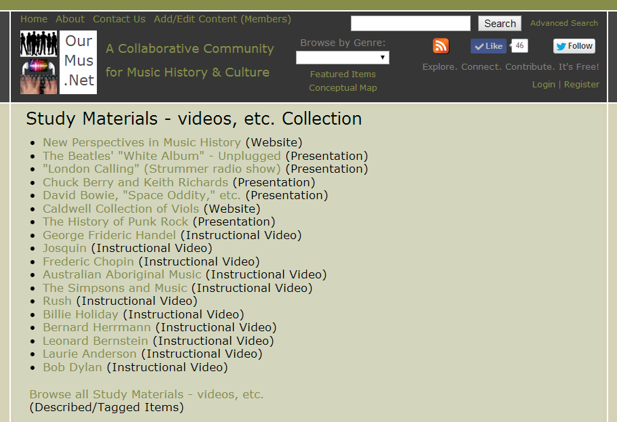Open the Advanced Search link
The image size is (617, 422).
tap(563, 23)
